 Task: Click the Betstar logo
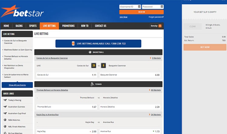pos(22,11)
